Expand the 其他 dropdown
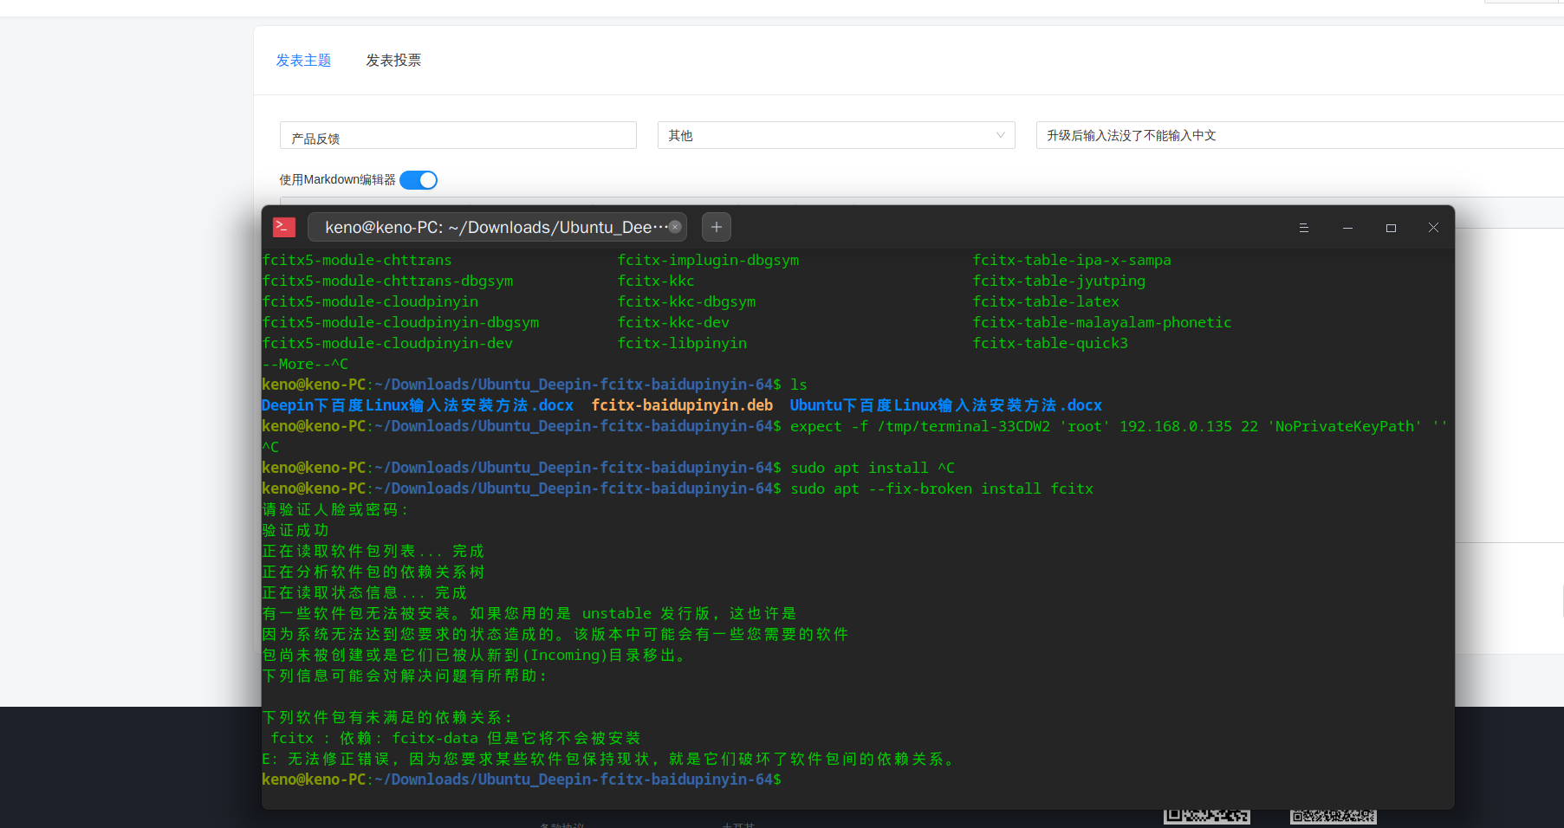1564x828 pixels. (x=836, y=135)
